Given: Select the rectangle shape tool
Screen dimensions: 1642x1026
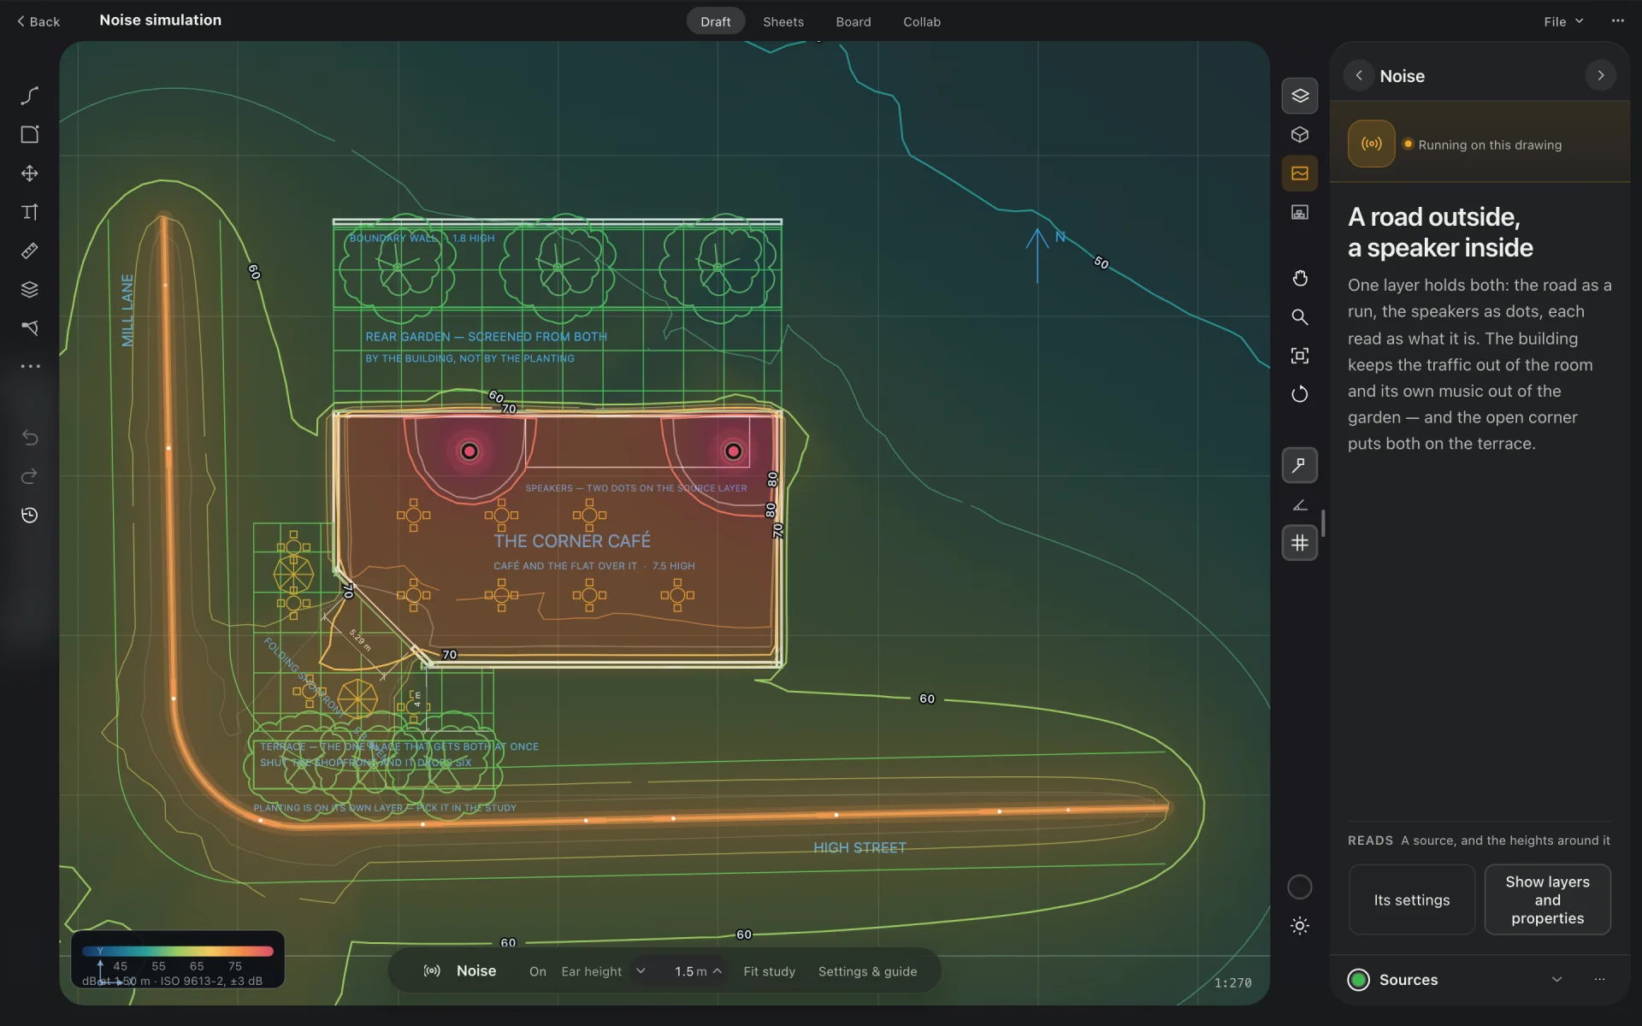Looking at the screenshot, I should point(30,134).
